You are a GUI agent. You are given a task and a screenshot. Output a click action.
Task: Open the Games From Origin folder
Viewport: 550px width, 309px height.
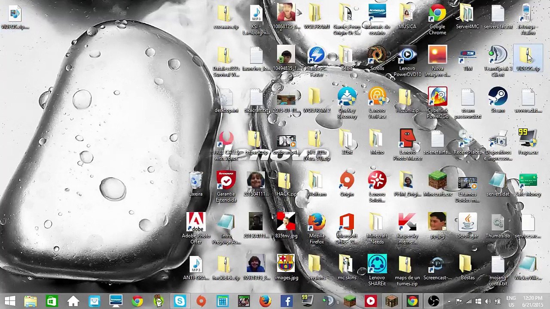pos(347,20)
